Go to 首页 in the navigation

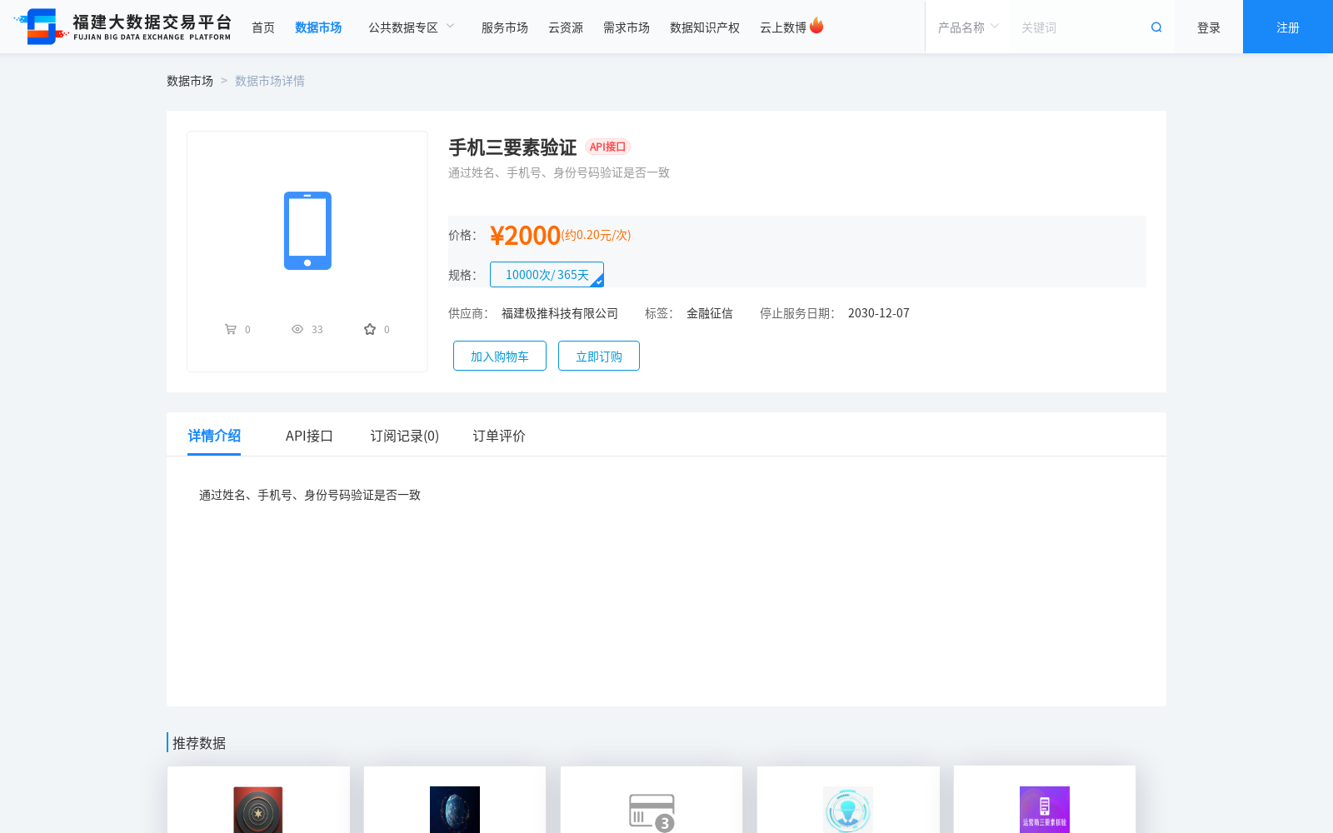[263, 27]
